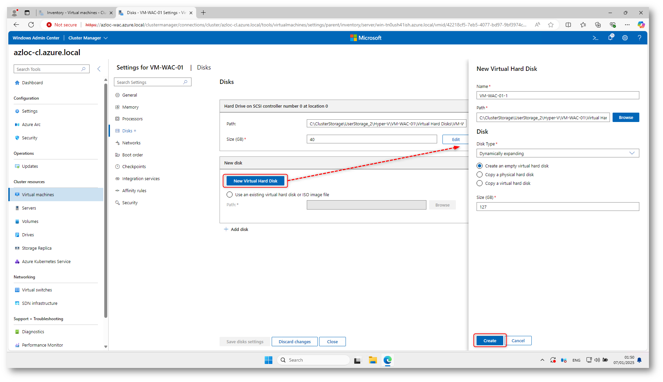Click Browse next to disk Path field
Viewport: 663px width, 382px height.
pos(626,118)
